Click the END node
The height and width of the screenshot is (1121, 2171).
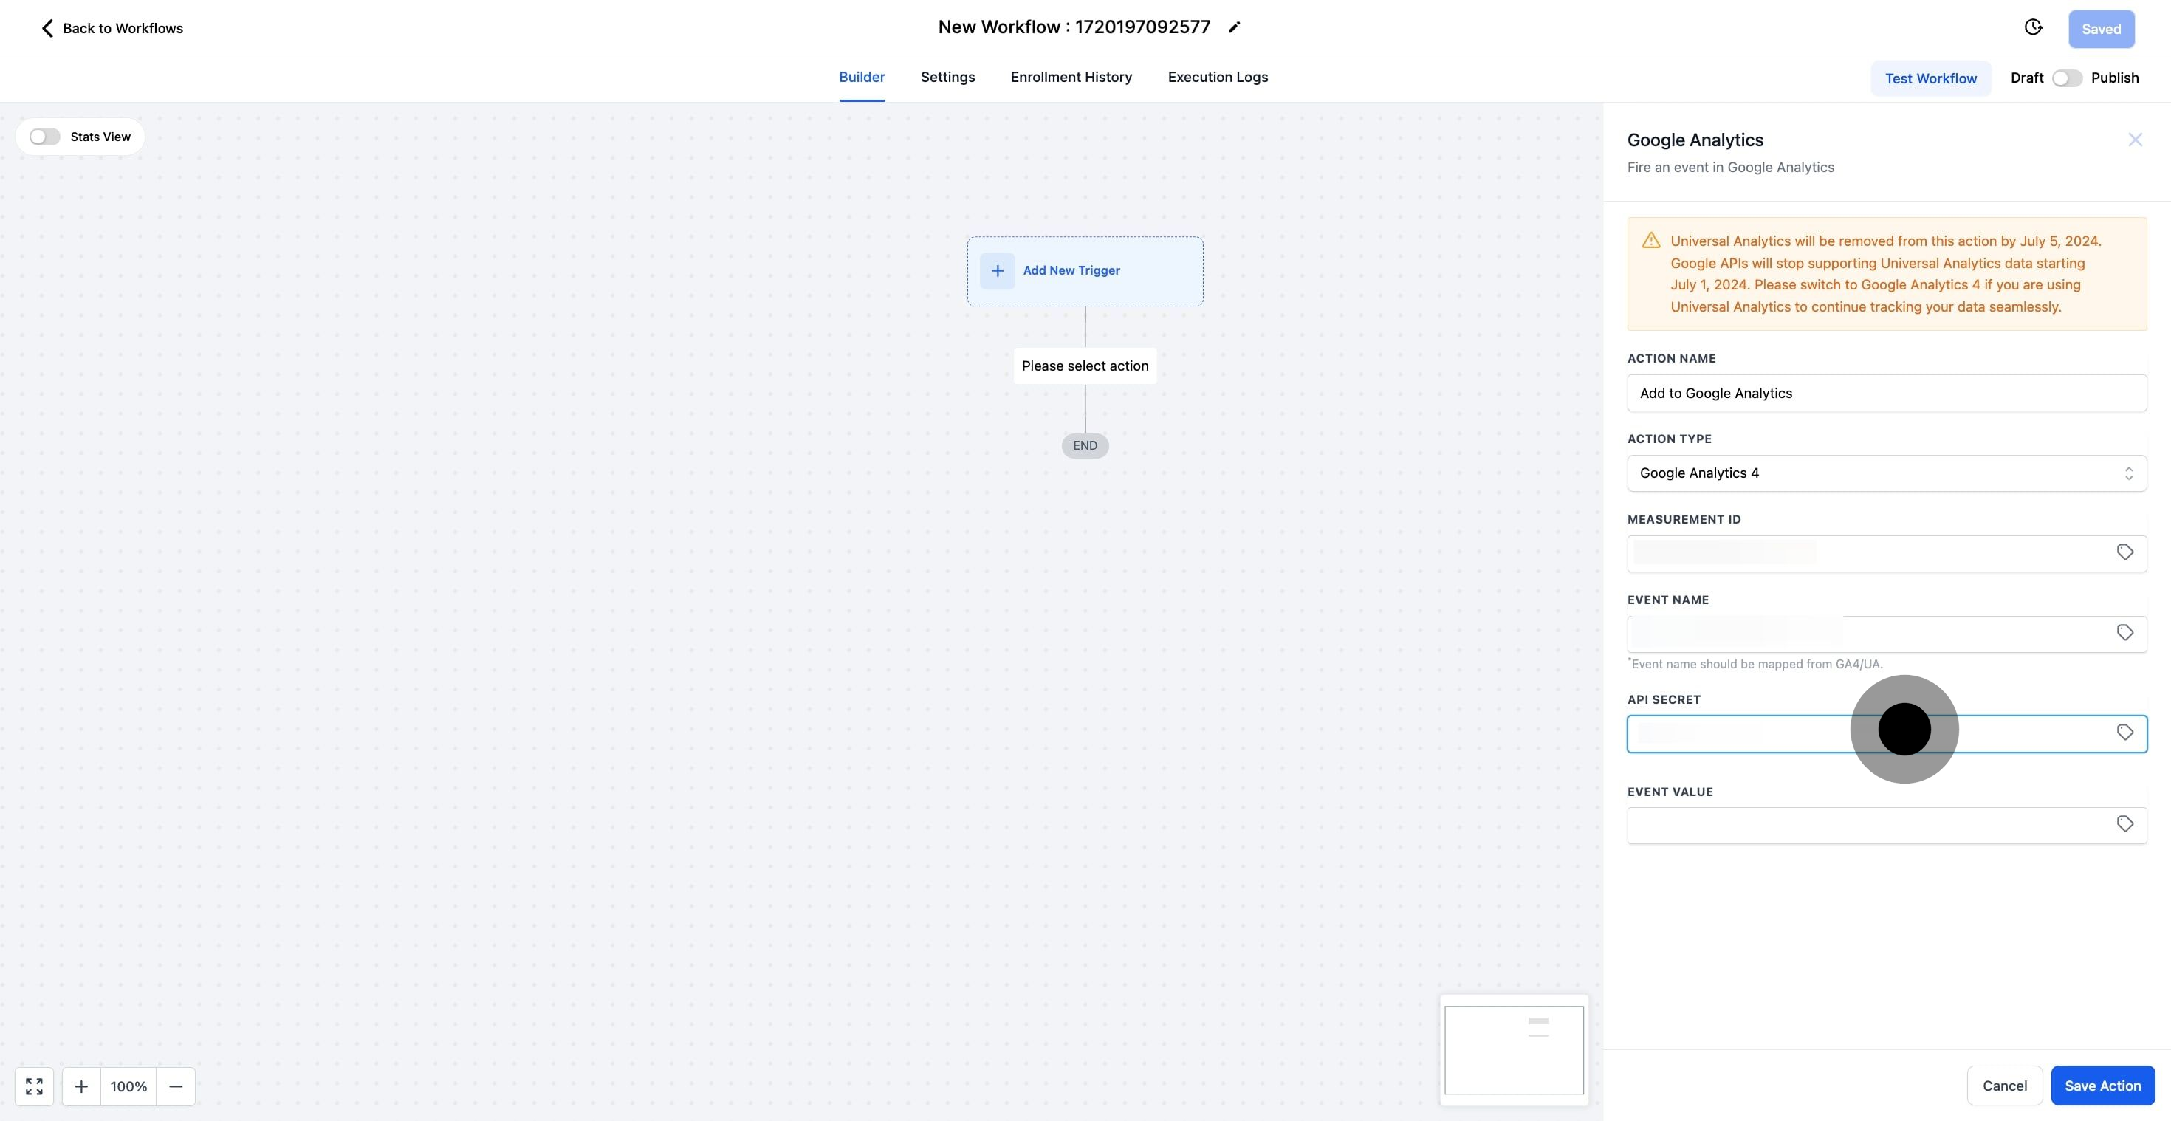point(1085,446)
